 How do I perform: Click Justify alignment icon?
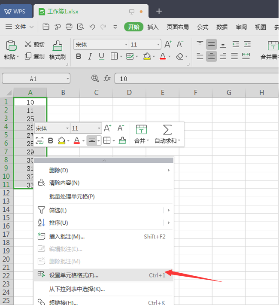click(234, 56)
